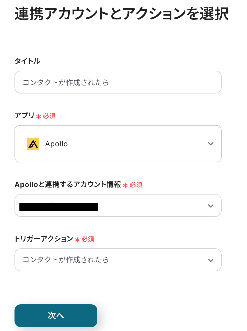This screenshot has width=247, height=331.
Task: Click the Apollo logo icon
Action: click(33, 144)
